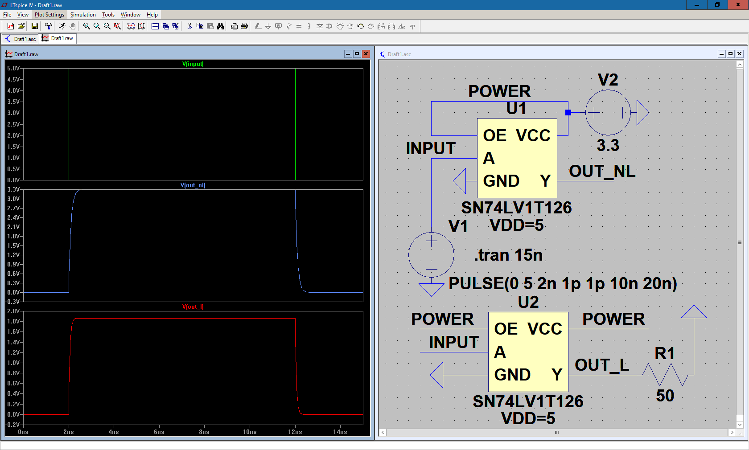
Task: Click the Open file folder icon
Action: tap(21, 26)
